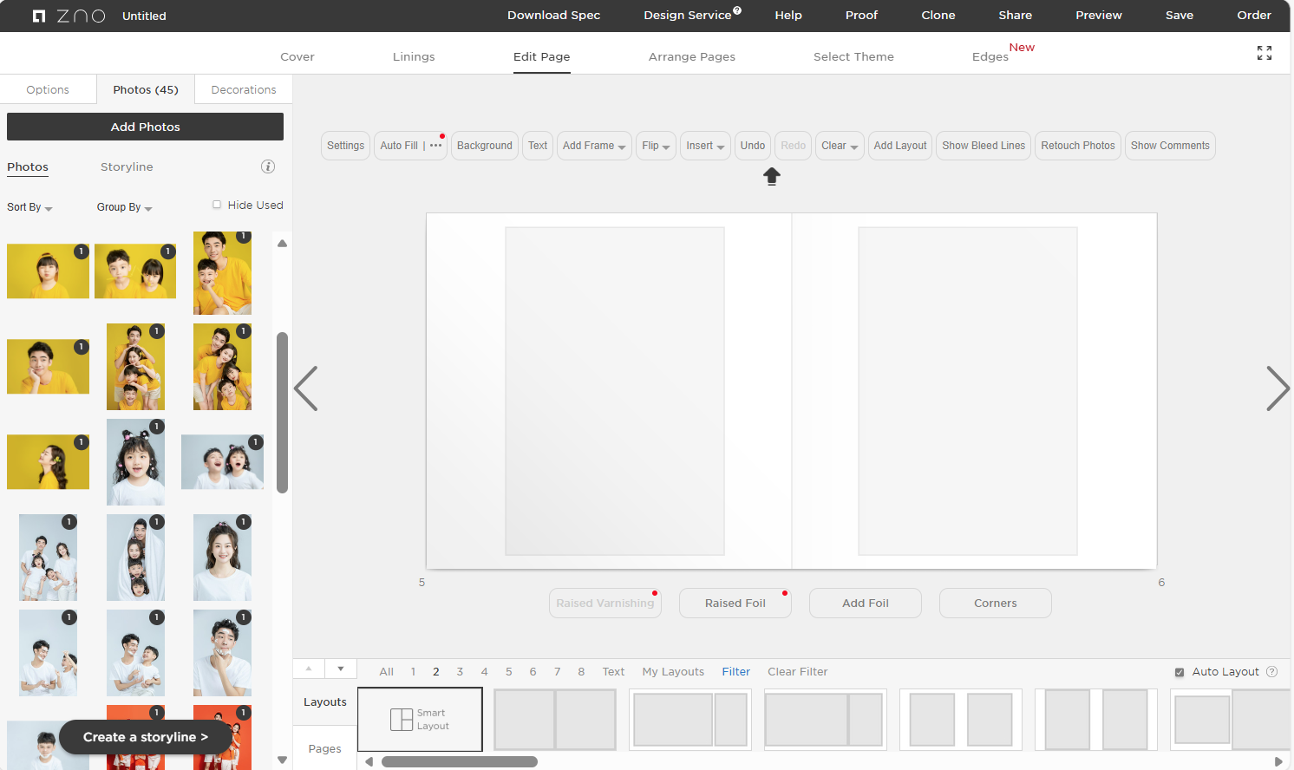Select the left page photo frame
Screen dimensions: 1294x770
[615, 391]
